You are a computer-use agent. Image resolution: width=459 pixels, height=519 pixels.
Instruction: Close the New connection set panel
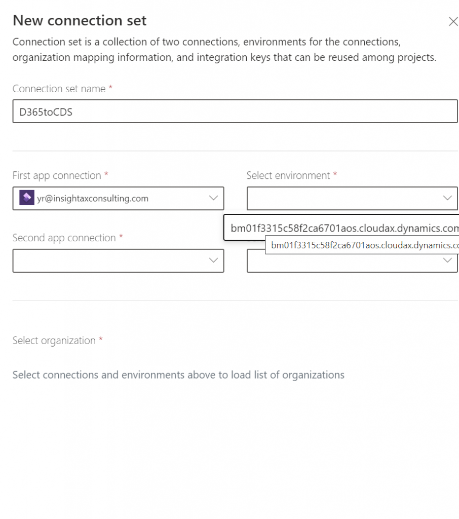pos(453,21)
